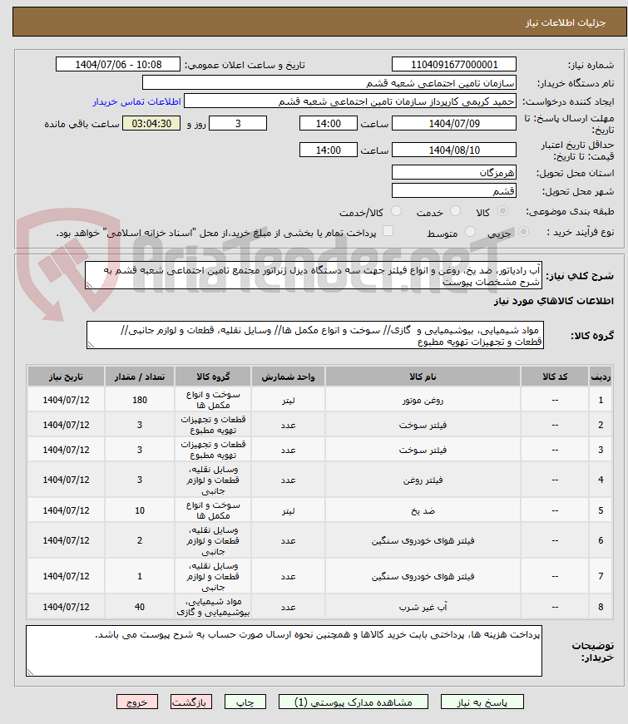Click quantity 180 in row 1
The height and width of the screenshot is (724, 628).
point(140,401)
